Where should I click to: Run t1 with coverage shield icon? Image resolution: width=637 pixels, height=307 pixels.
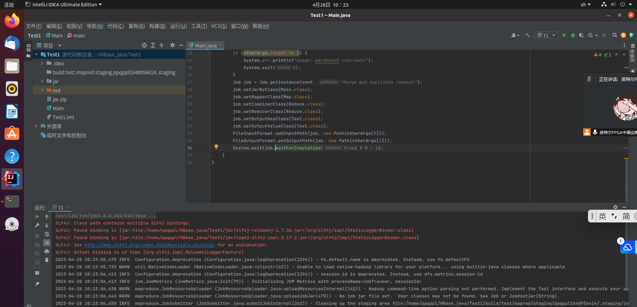pos(581,35)
